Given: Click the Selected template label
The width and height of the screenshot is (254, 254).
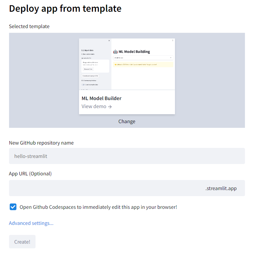Looking at the screenshot, I should [x=29, y=26].
